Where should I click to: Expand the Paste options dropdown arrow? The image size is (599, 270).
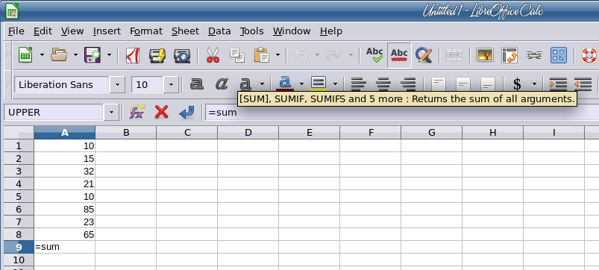pyautogui.click(x=277, y=55)
